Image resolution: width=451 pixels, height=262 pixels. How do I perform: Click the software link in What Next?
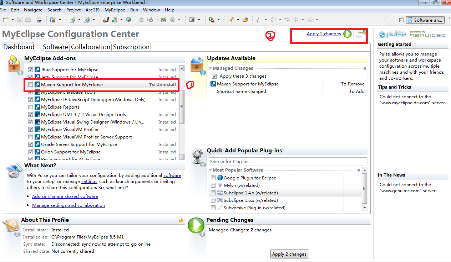coord(172,175)
